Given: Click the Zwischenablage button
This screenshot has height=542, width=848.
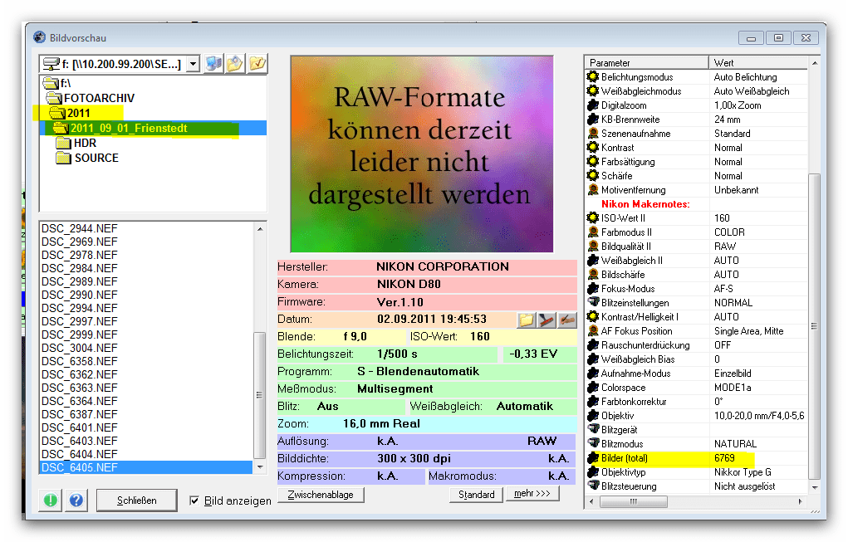Looking at the screenshot, I should coord(321,495).
